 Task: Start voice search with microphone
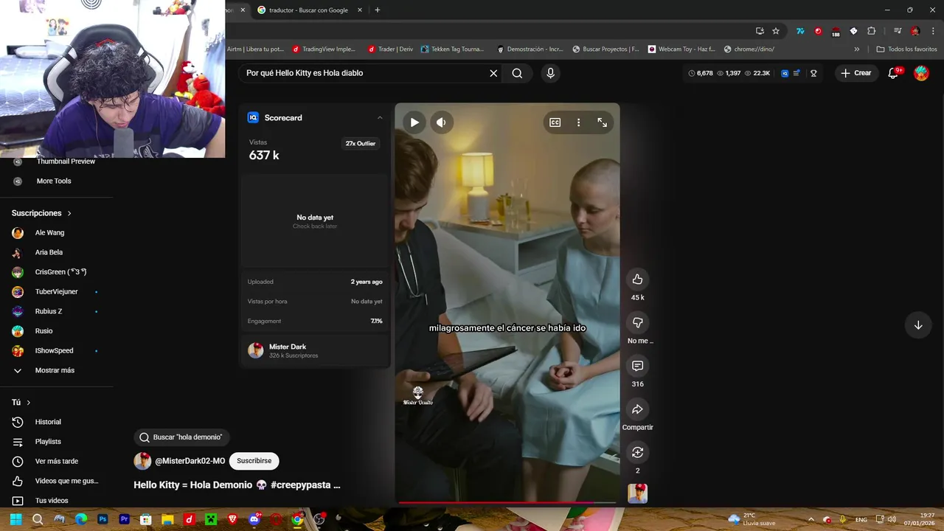point(550,73)
